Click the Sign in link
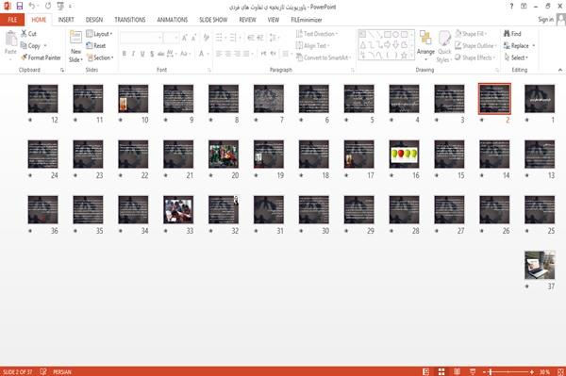 (546, 20)
